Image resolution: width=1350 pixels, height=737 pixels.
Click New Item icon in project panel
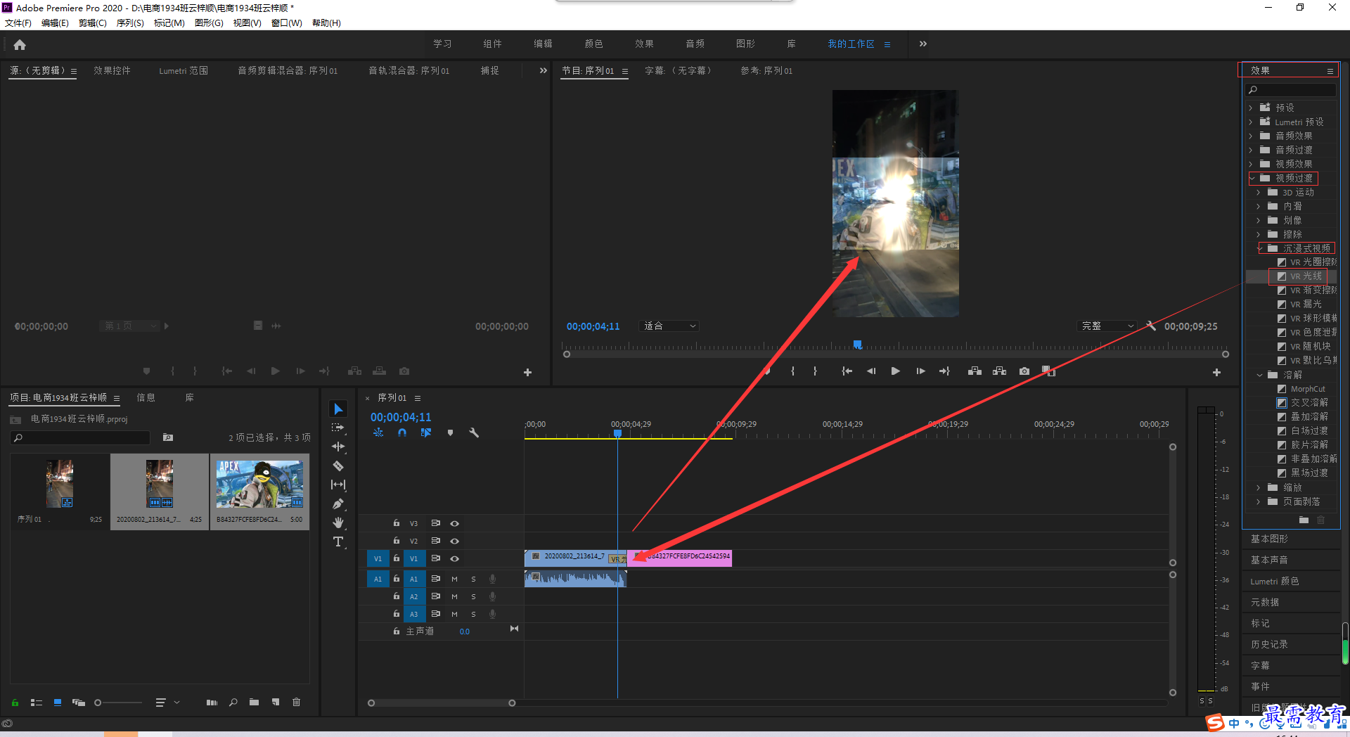click(x=276, y=703)
